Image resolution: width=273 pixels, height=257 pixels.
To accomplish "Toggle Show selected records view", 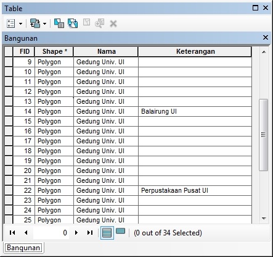I will pyautogui.click(x=120, y=231).
